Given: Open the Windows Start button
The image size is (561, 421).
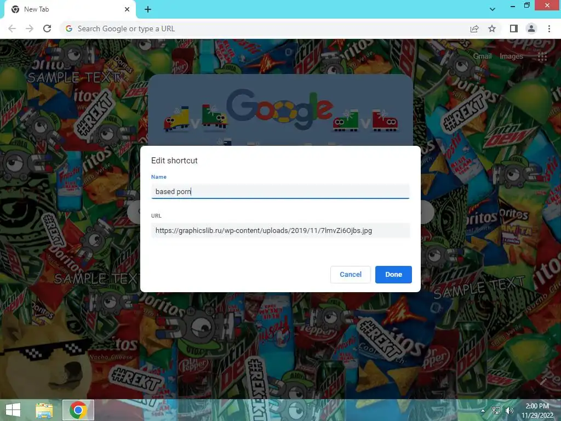Looking at the screenshot, I should 13,410.
